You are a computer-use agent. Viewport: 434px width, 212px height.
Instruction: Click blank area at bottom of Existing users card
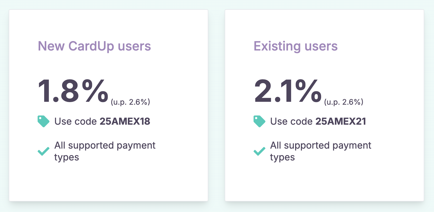click(324, 184)
